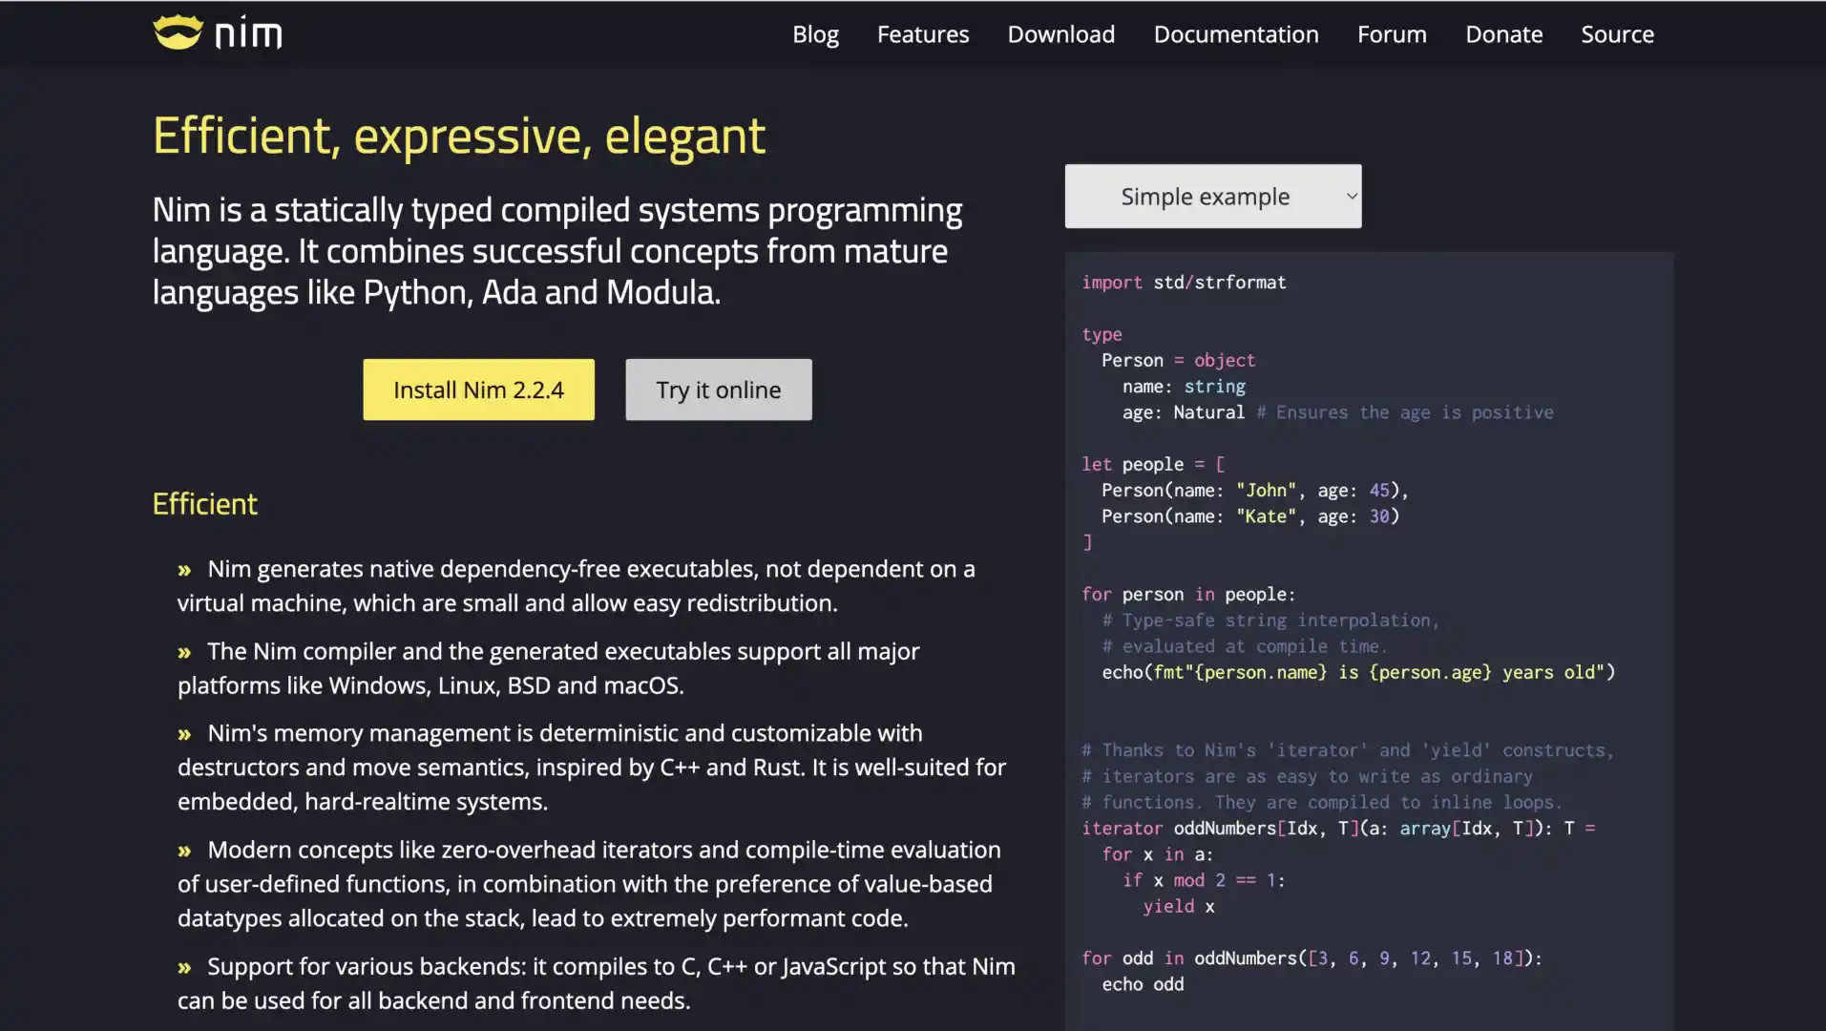Click the if x mod 2 == 1 line
The height and width of the screenshot is (1031, 1826).
(1204, 880)
